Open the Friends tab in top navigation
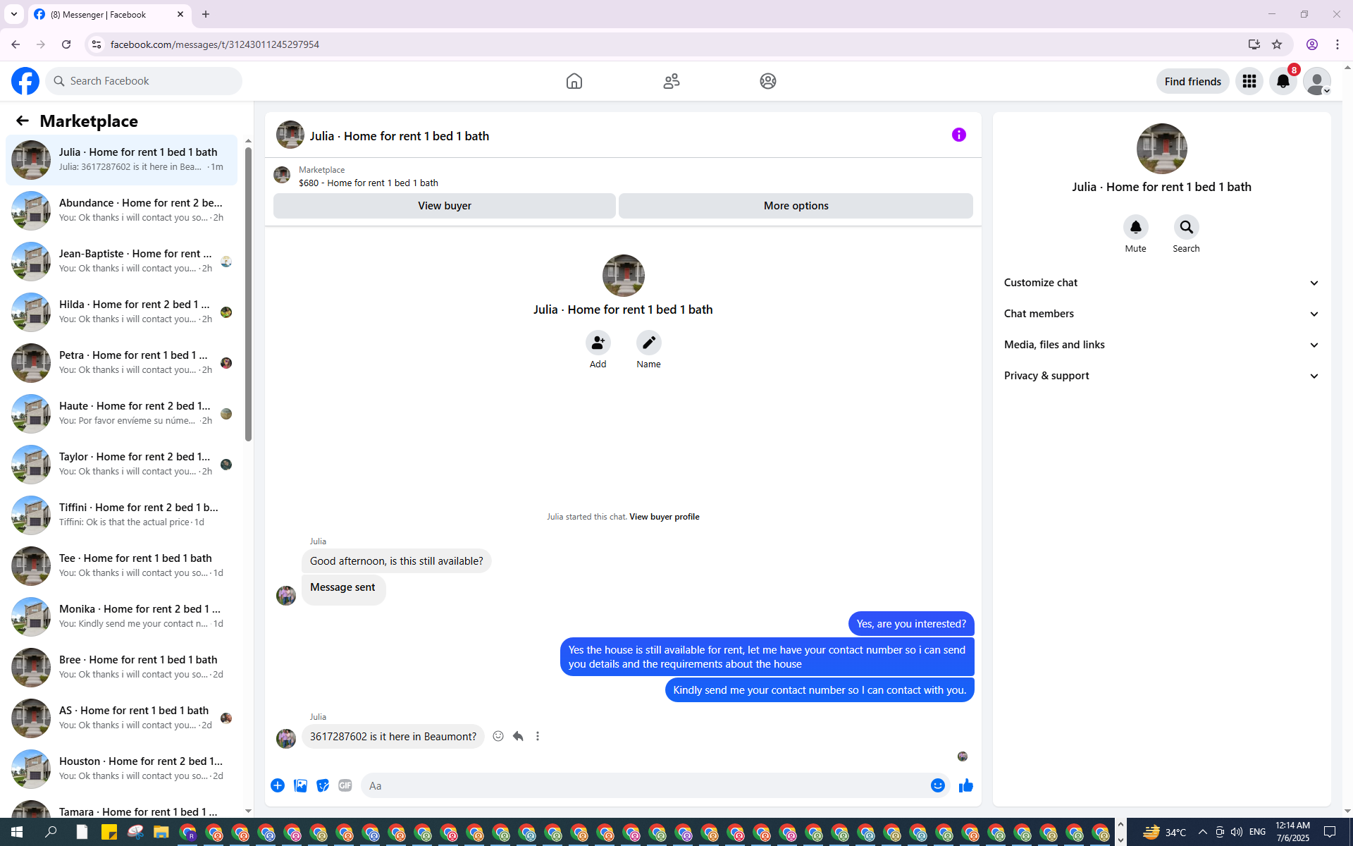1353x846 pixels. [671, 81]
